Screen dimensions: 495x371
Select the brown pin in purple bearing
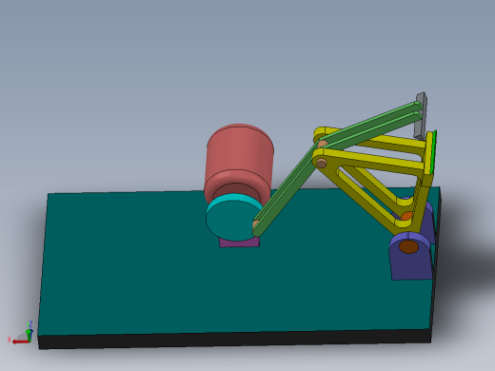click(x=408, y=246)
